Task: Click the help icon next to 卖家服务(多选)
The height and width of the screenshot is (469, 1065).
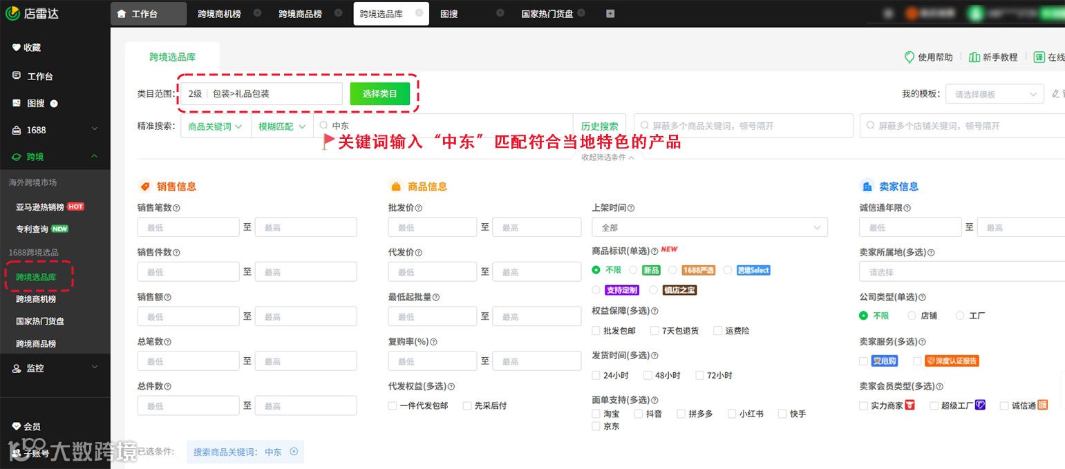Action: [923, 342]
